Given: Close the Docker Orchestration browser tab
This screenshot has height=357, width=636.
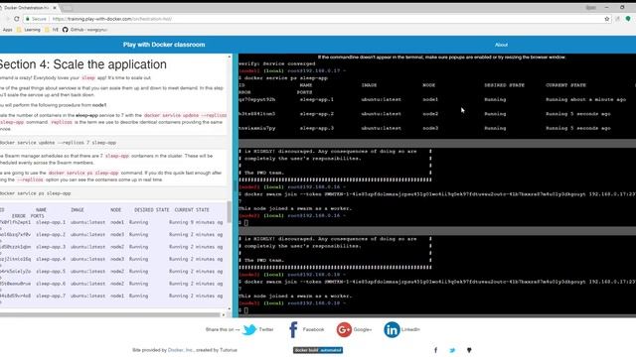Looking at the screenshot, I should point(55,8).
